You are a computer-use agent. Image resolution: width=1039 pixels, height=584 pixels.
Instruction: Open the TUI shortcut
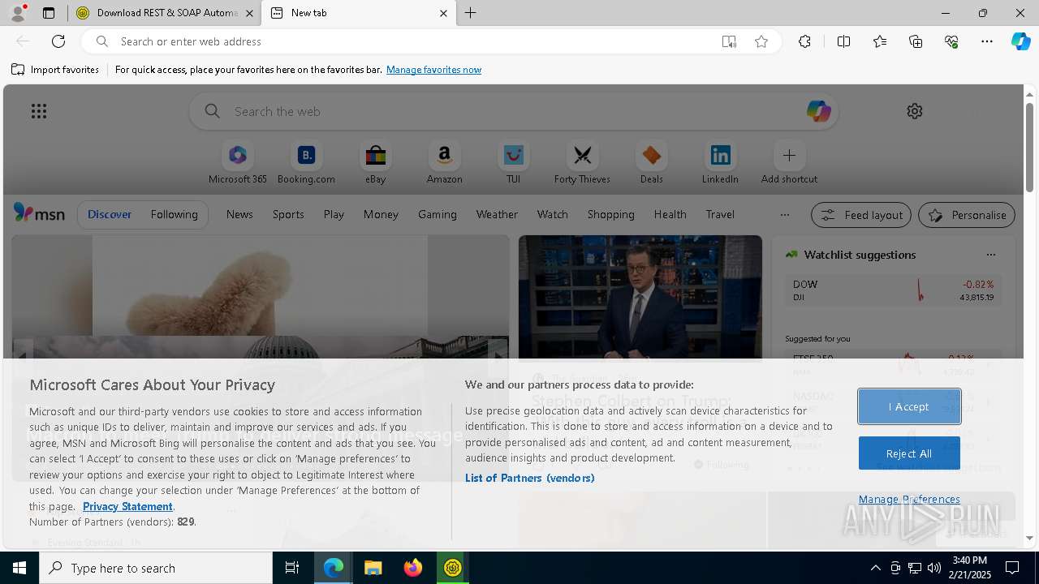pos(513,163)
